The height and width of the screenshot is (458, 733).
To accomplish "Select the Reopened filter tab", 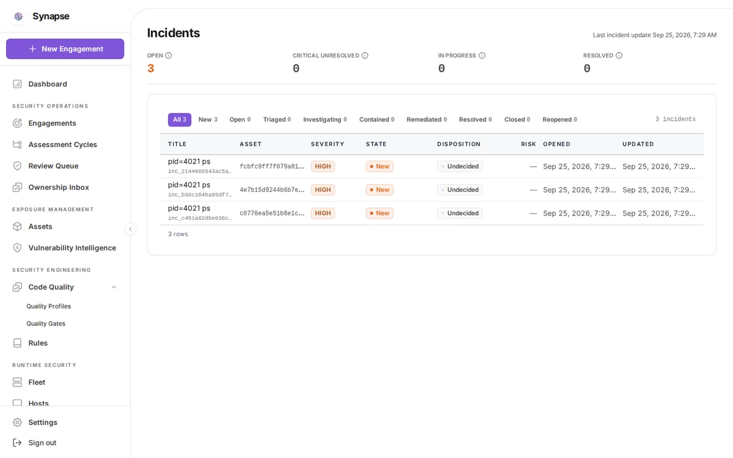I will coord(560,120).
